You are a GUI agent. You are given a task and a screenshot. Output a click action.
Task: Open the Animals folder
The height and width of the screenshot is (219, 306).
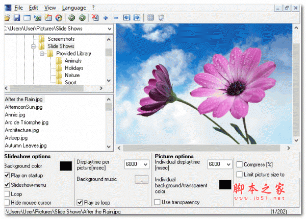(73, 61)
